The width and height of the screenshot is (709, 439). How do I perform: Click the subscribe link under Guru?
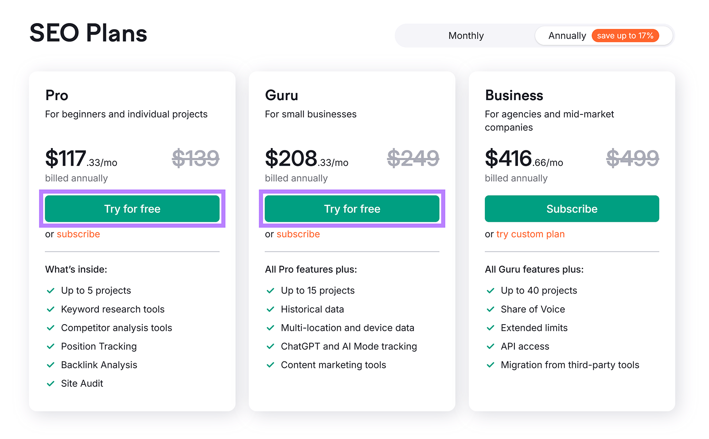pos(298,234)
